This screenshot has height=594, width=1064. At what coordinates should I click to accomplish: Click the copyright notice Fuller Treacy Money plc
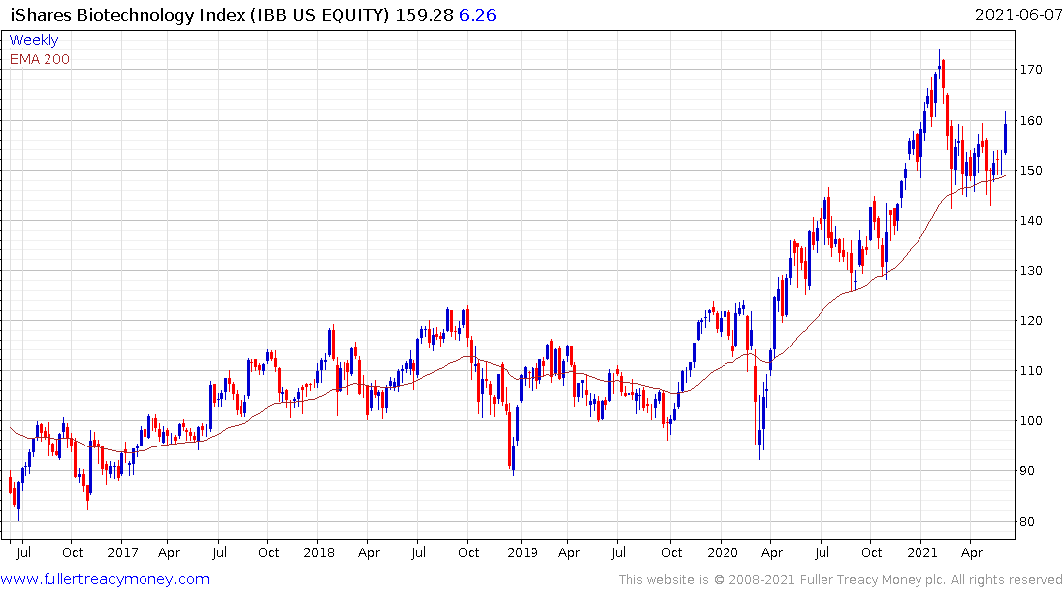tap(840, 580)
